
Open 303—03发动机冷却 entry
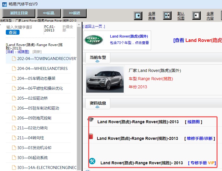(38, 148)
